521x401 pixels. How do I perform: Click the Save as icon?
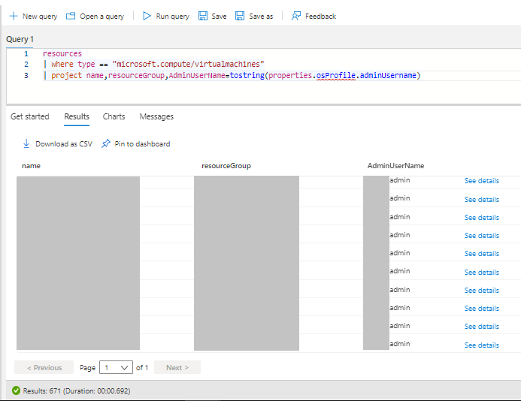(x=240, y=16)
